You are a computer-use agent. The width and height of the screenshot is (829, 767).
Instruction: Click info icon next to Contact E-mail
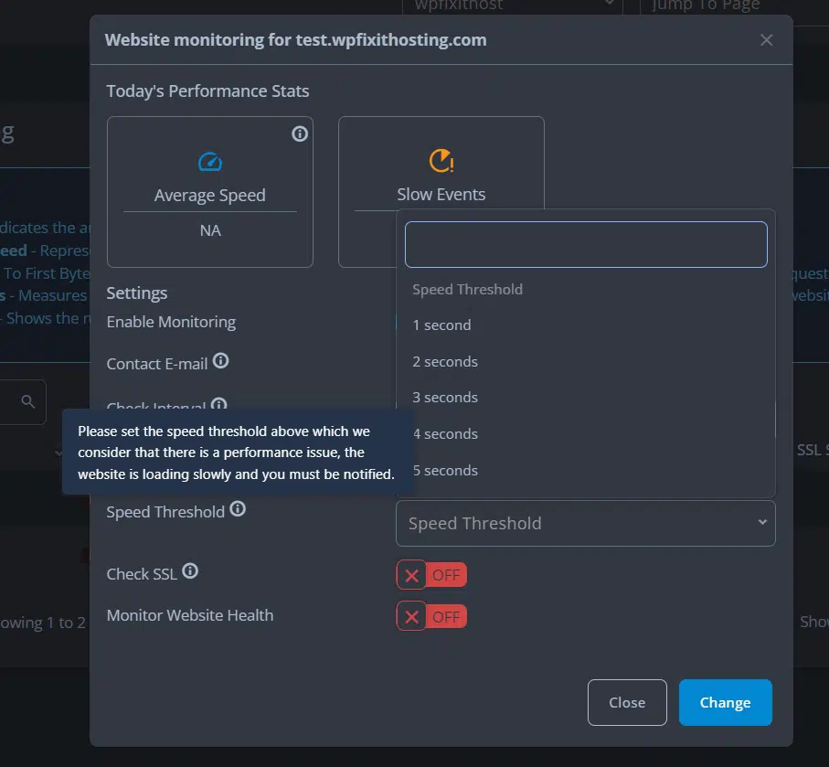(220, 361)
